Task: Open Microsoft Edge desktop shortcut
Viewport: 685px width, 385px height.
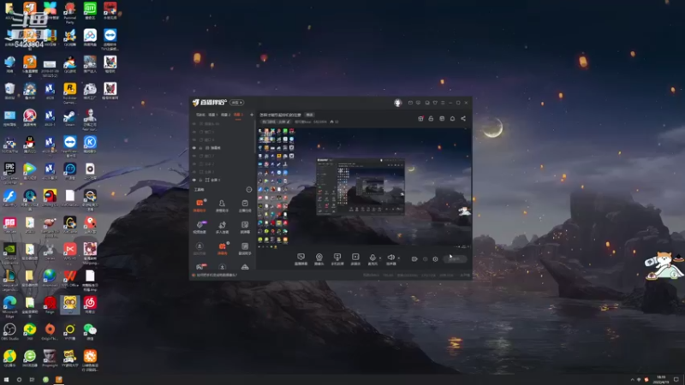Action: tap(9, 306)
